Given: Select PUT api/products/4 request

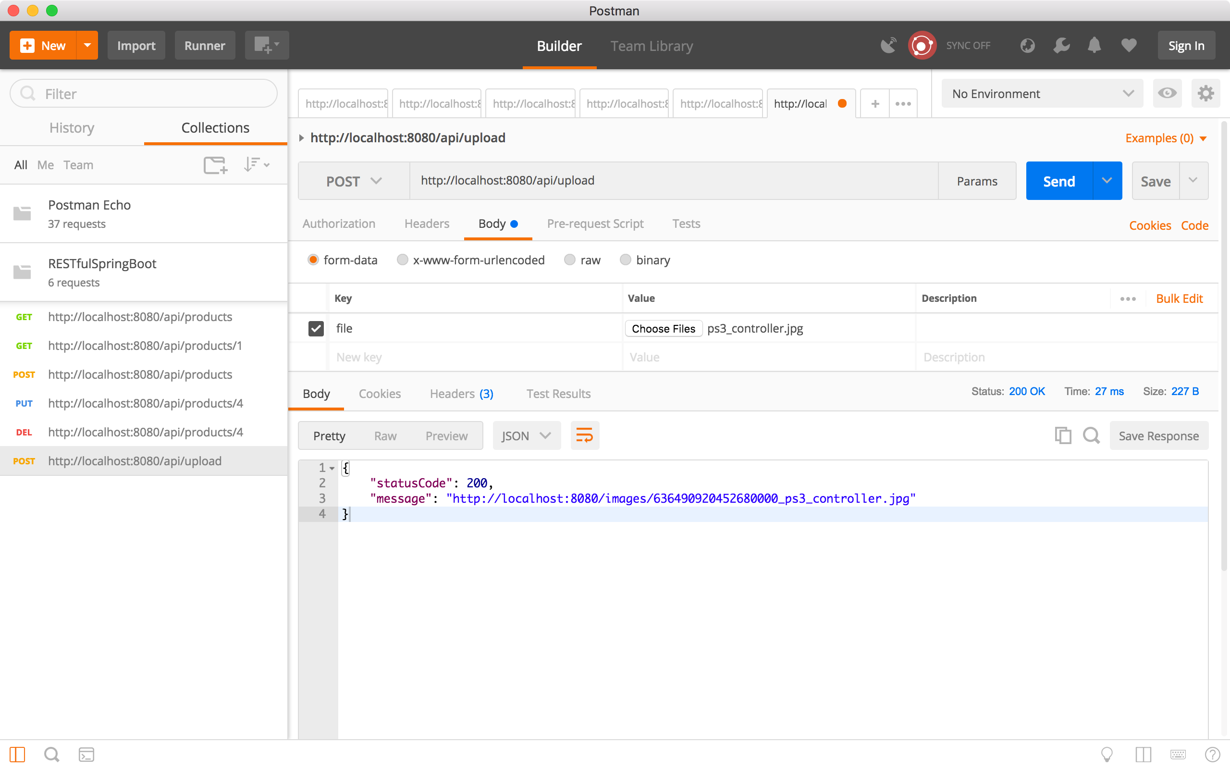Looking at the screenshot, I should tap(144, 403).
